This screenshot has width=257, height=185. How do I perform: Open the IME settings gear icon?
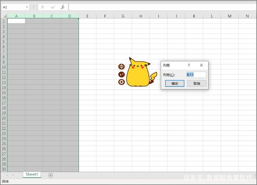(122, 82)
